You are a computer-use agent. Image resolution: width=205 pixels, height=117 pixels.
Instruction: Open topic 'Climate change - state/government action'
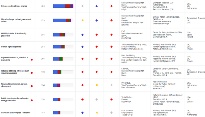click(x=16, y=20)
